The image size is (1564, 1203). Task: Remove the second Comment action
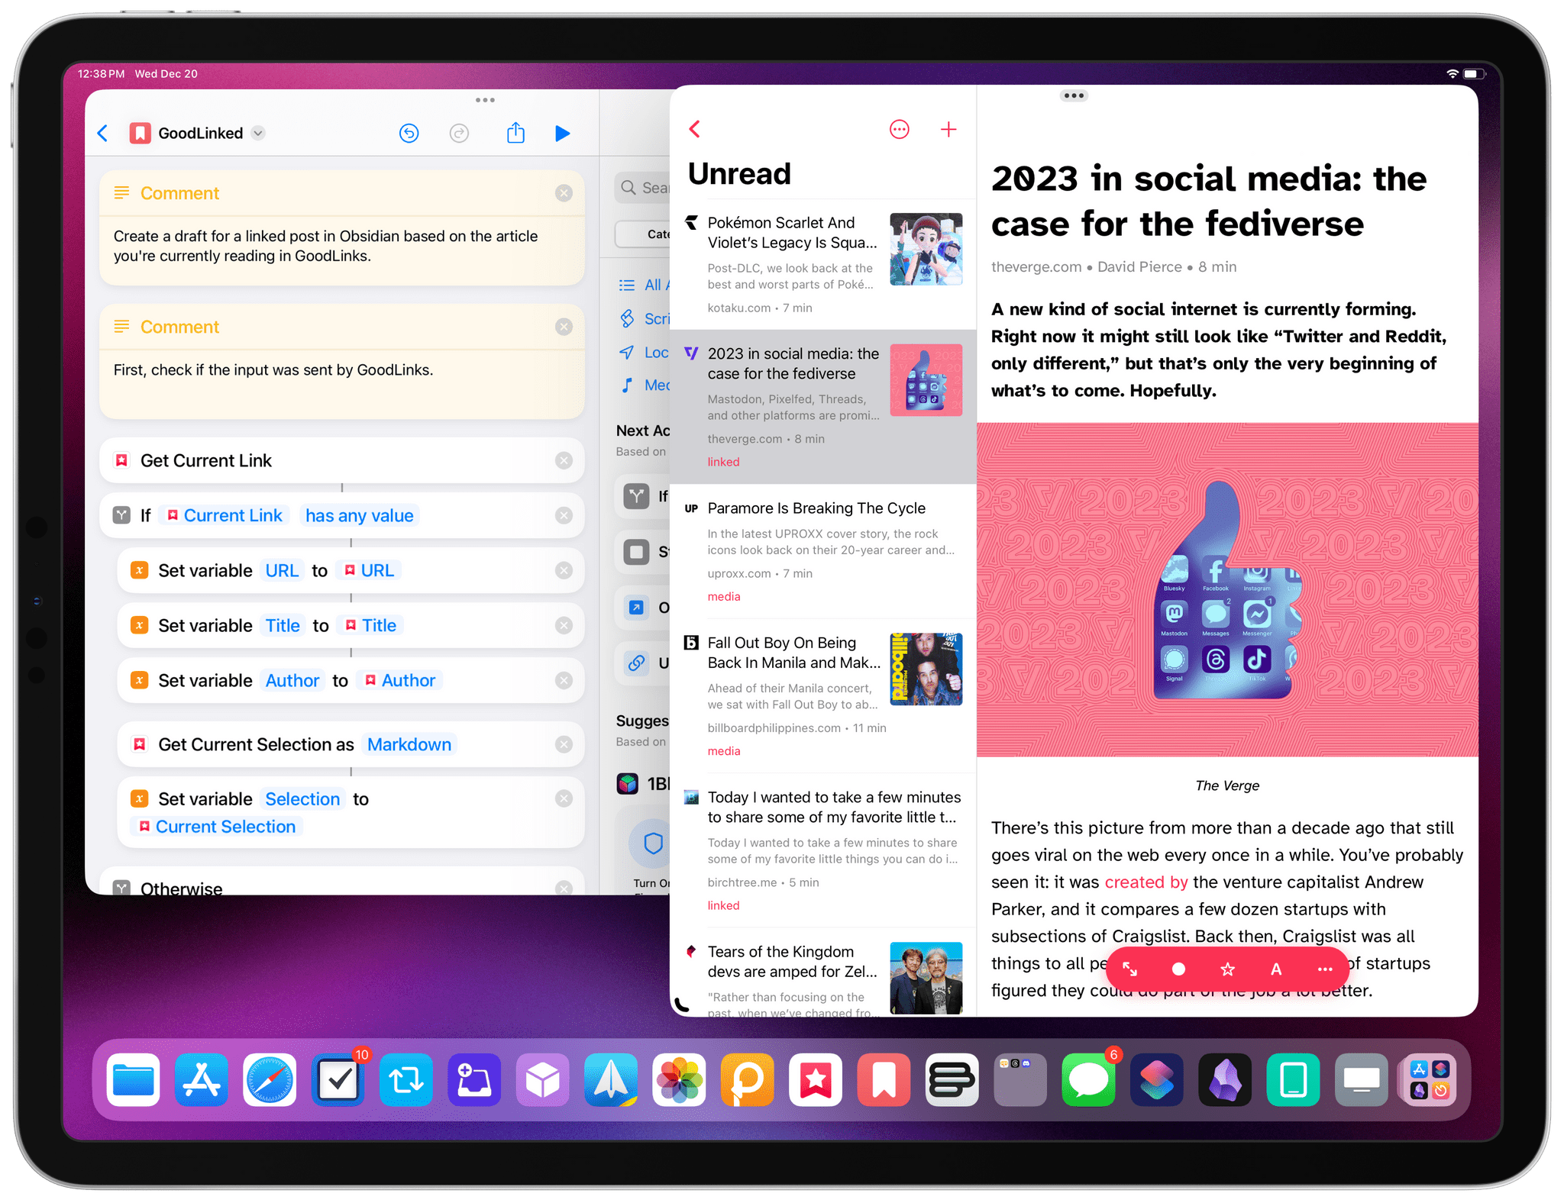coord(564,327)
